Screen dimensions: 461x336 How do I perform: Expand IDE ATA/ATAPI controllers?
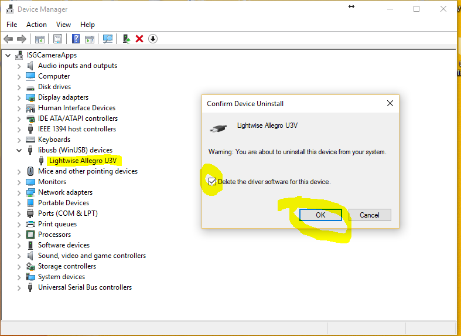[x=19, y=119]
